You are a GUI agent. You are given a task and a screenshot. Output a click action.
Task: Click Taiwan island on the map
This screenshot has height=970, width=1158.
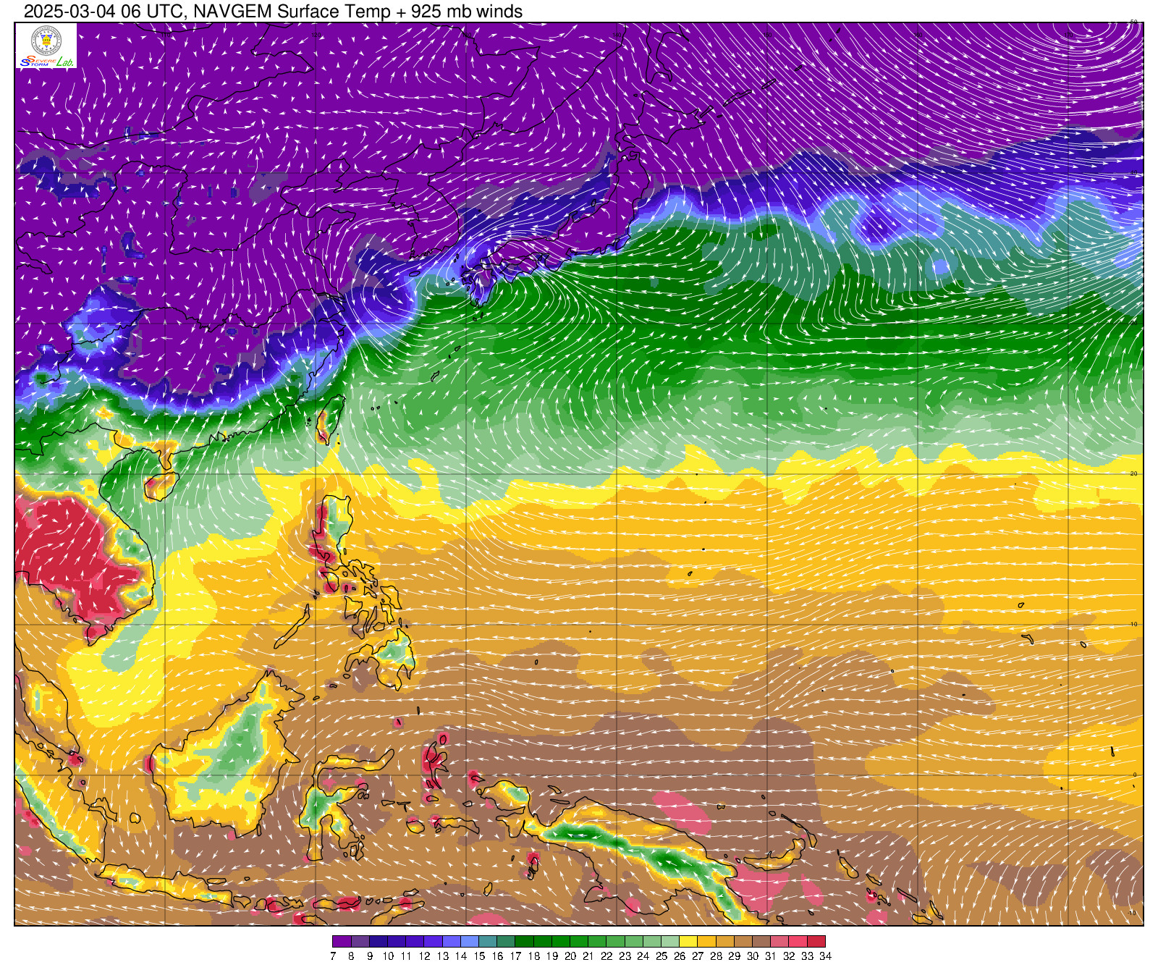(330, 420)
